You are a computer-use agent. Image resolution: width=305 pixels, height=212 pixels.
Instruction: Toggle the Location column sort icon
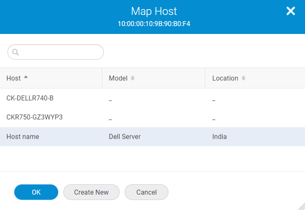tap(243, 78)
